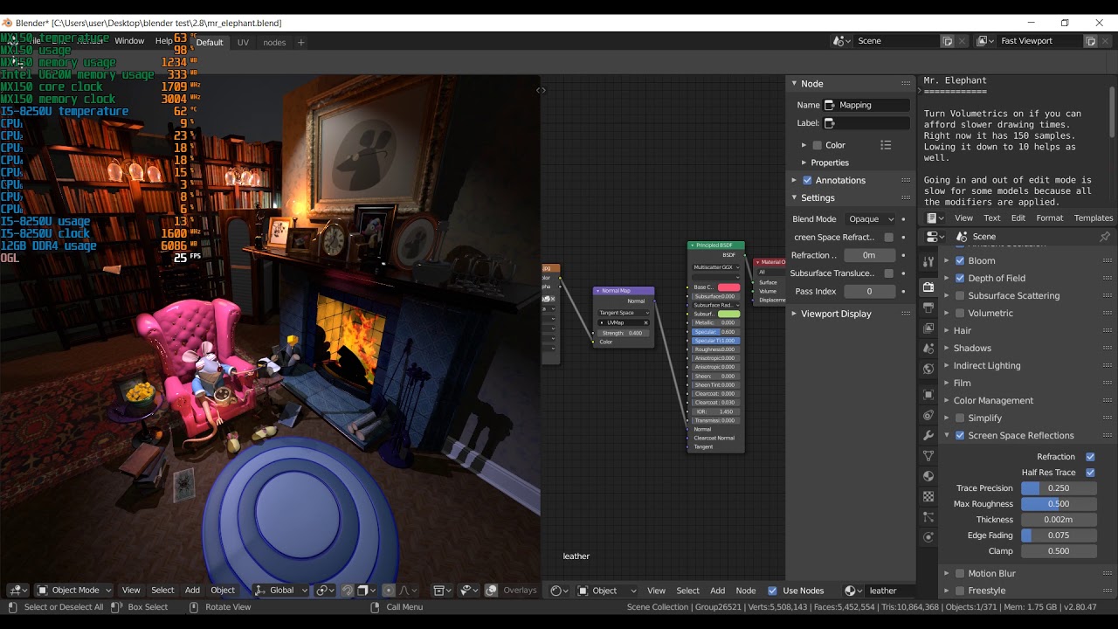This screenshot has width=1118, height=629.
Task: Click the text editor vertical scrollbar
Action: point(1112,110)
